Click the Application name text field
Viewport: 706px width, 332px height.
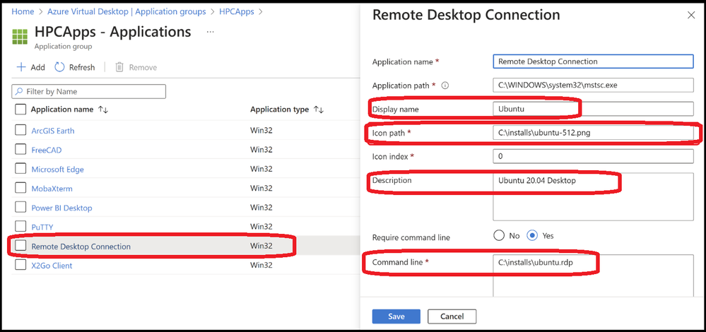(x=593, y=61)
